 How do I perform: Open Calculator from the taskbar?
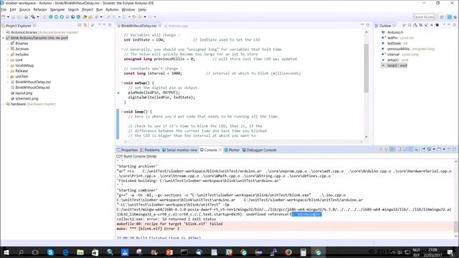pyautogui.click(x=303, y=252)
